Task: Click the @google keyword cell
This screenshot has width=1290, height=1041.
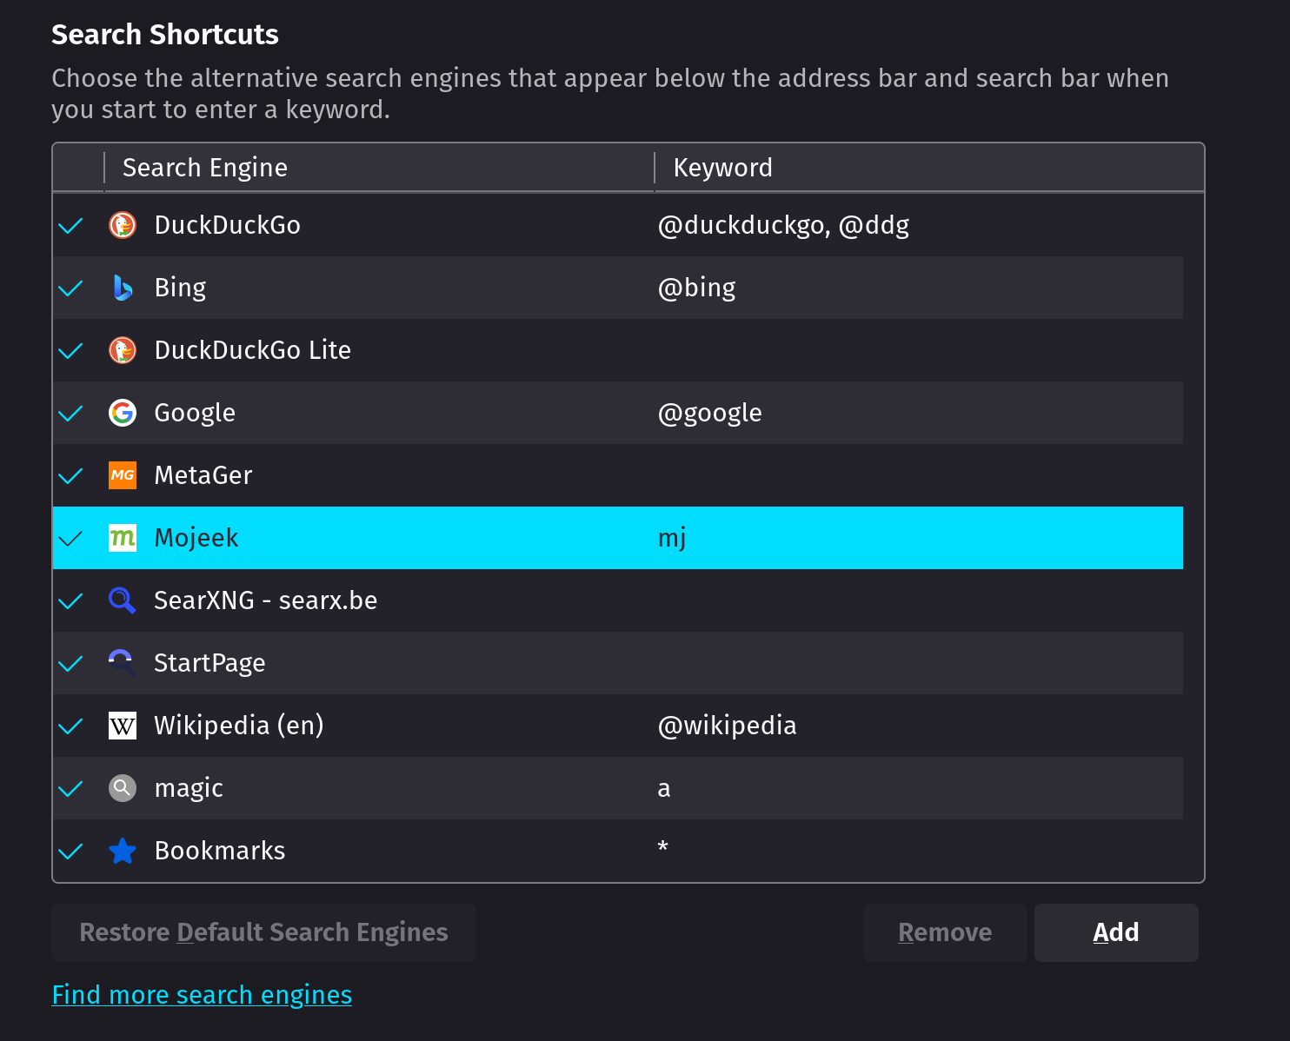Action: coord(709,413)
